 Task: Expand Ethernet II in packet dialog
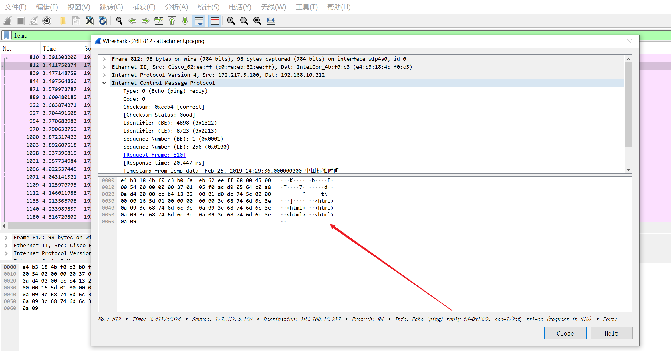(x=104, y=67)
